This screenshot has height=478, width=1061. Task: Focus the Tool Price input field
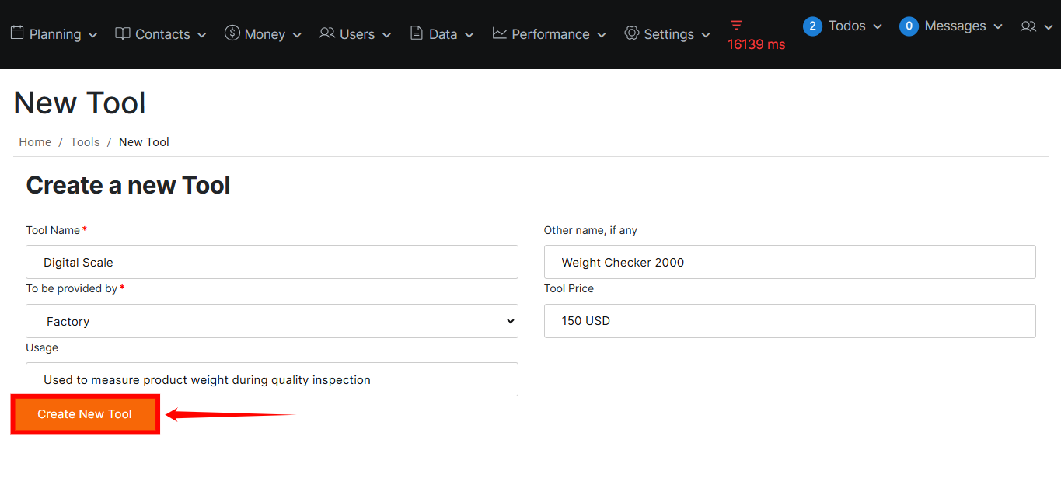(x=790, y=321)
